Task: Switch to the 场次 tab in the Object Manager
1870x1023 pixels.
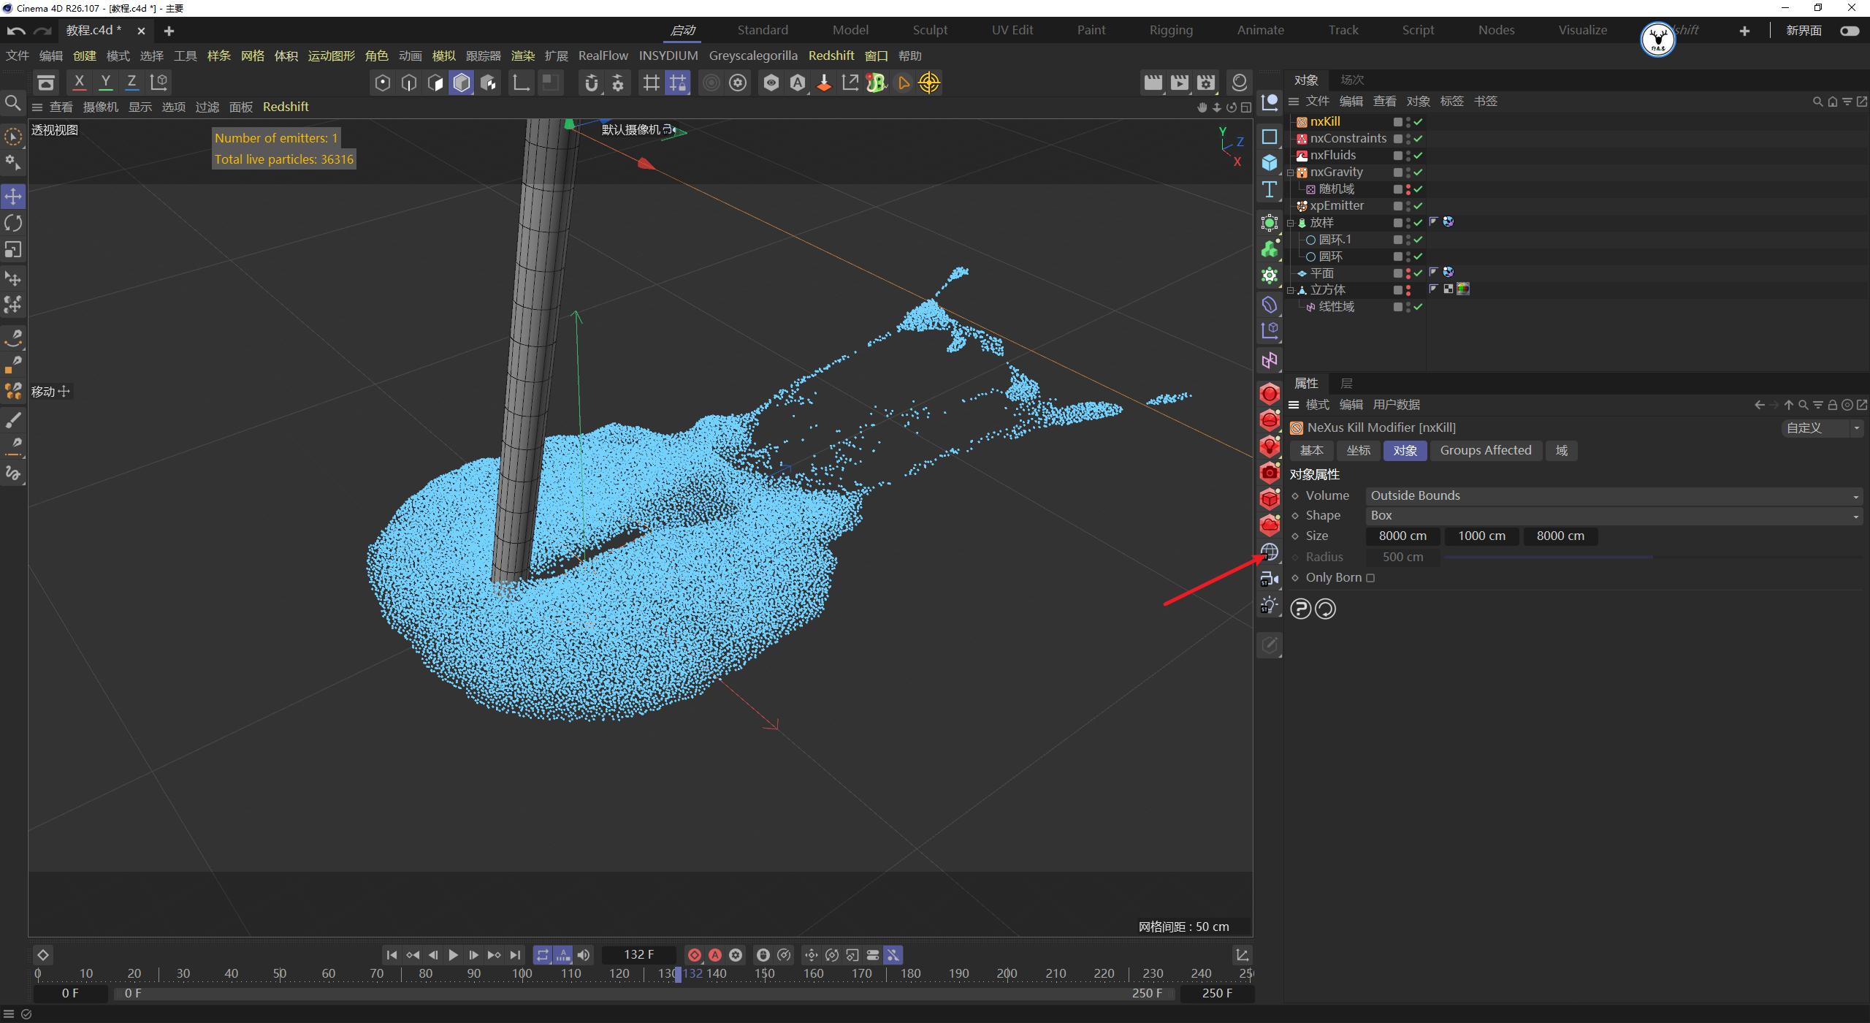Action: 1351,80
